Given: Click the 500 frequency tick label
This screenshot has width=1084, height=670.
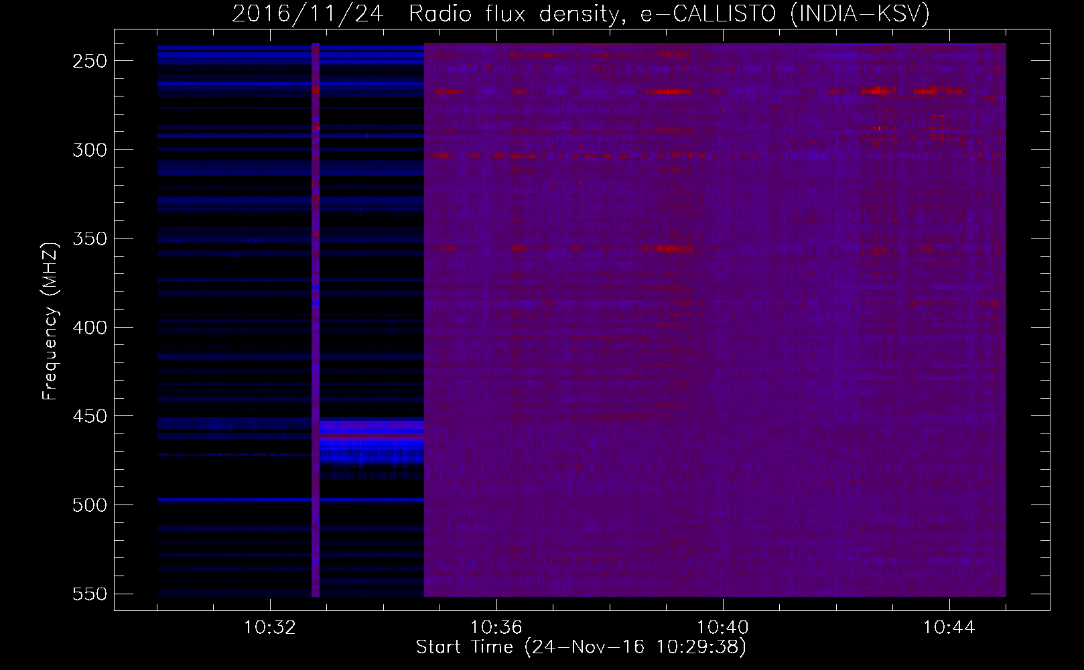Looking at the screenshot, I should [x=89, y=505].
